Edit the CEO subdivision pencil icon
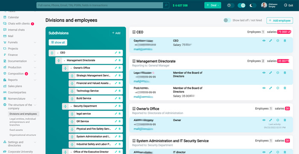This screenshot has width=299, height=154. click(116, 53)
